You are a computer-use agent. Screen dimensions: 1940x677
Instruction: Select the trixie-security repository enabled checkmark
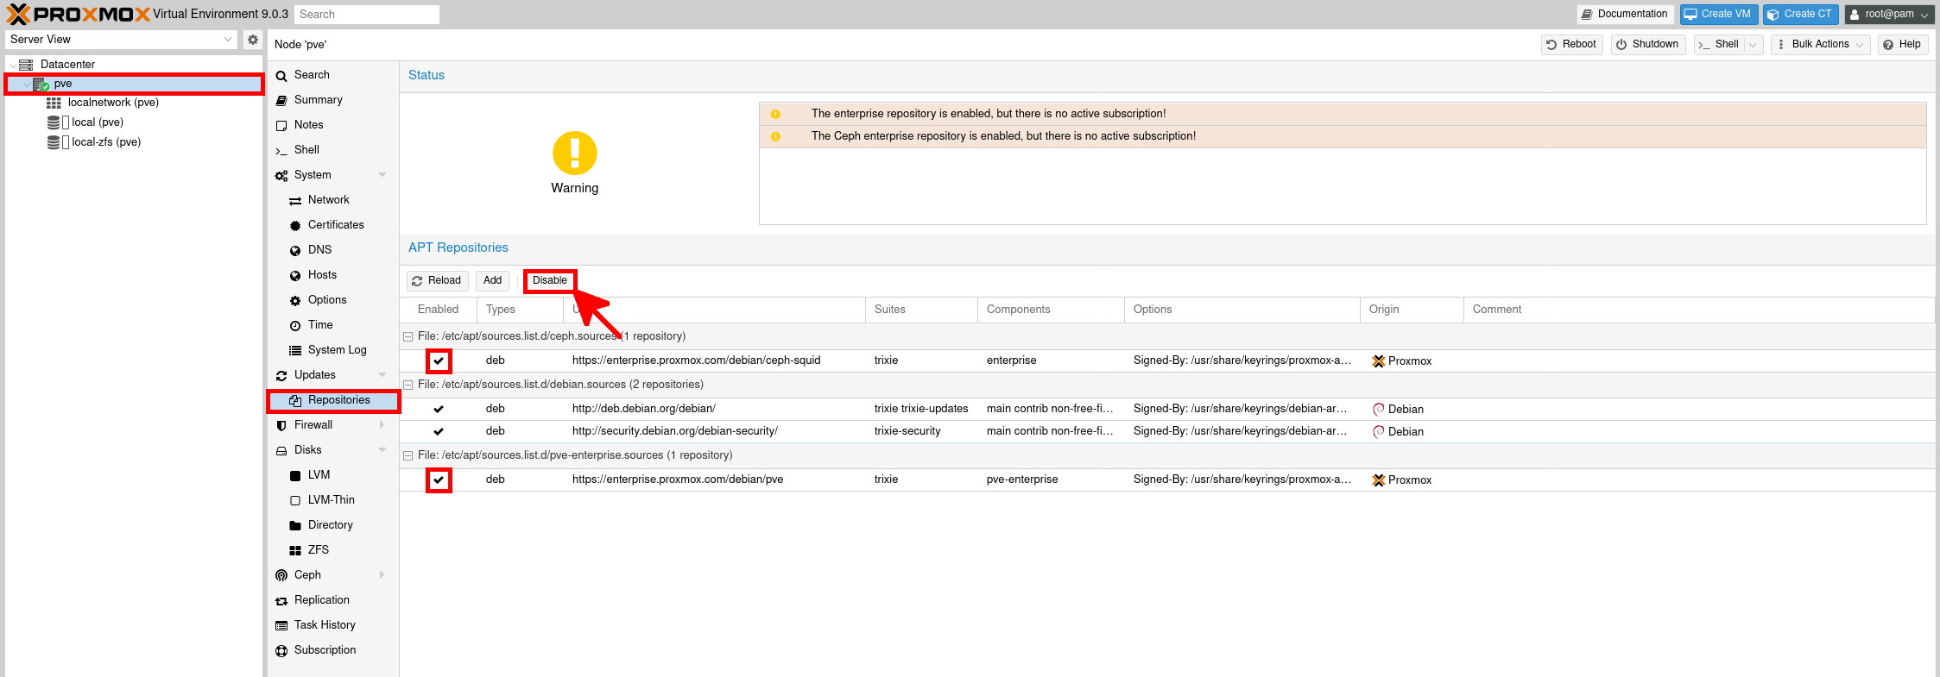pos(439,431)
